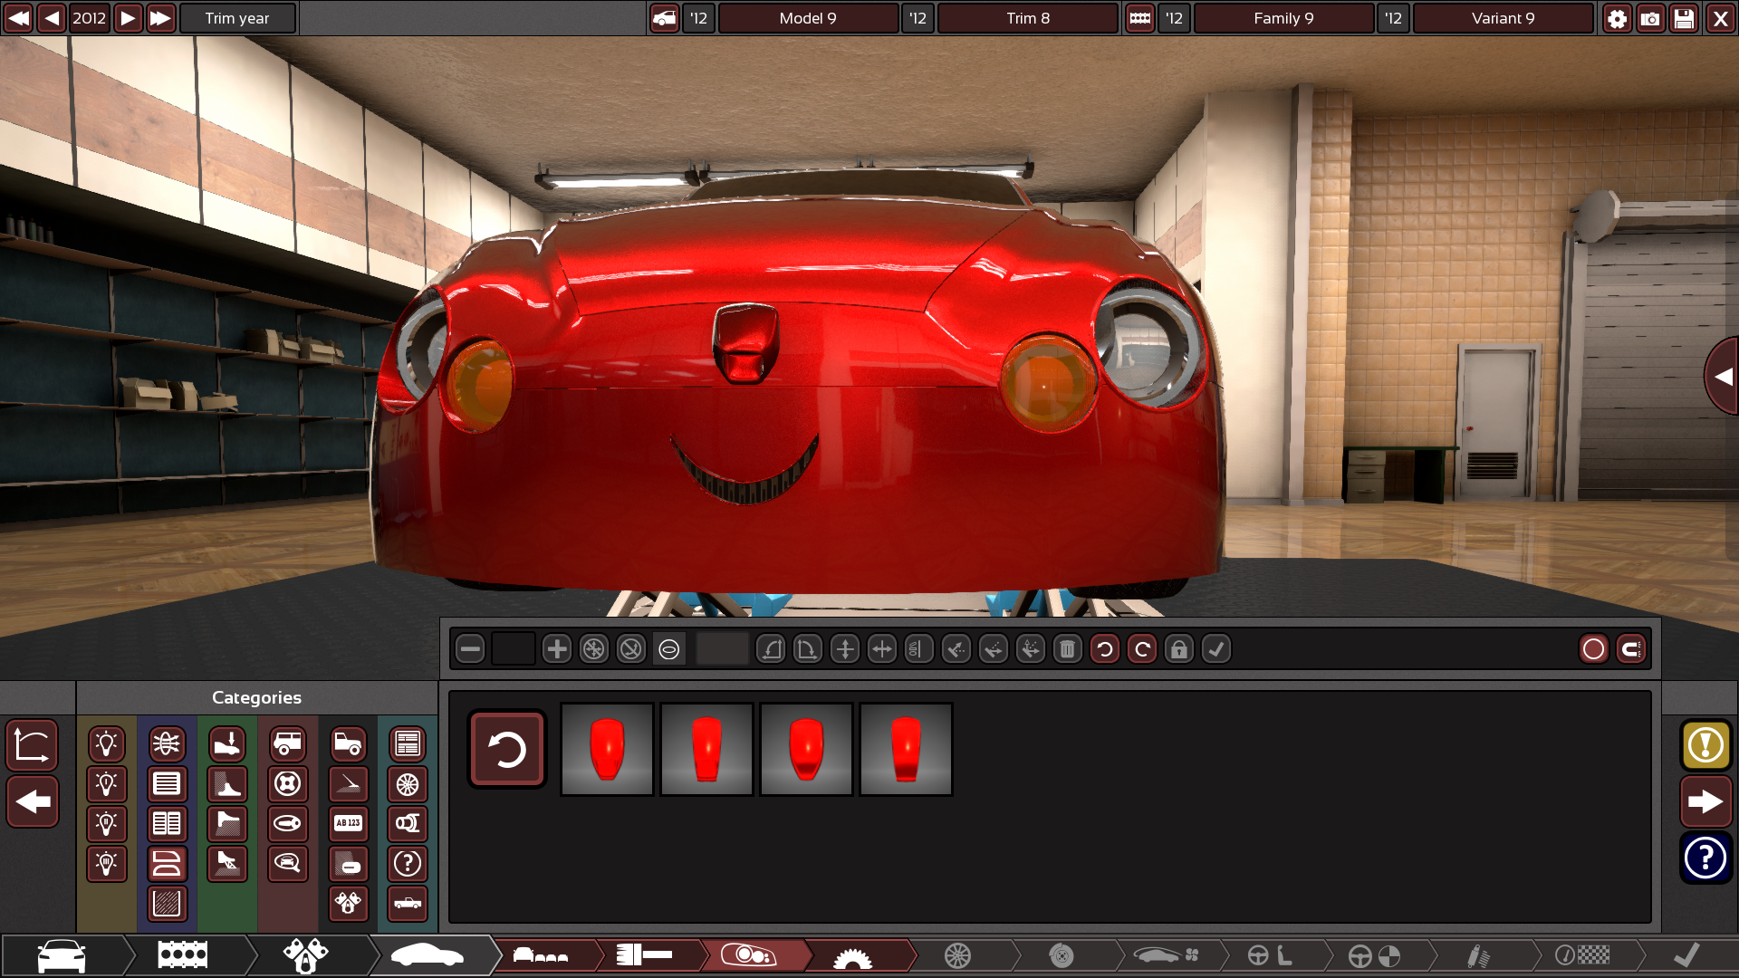Jump trim year forward with double arrow

tap(160, 18)
